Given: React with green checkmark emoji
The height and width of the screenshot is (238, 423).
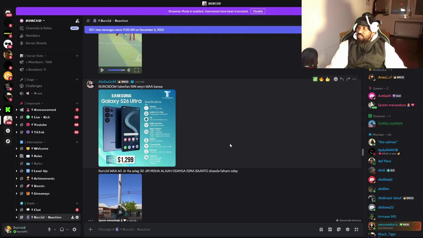Looking at the screenshot, I should click(x=315, y=79).
